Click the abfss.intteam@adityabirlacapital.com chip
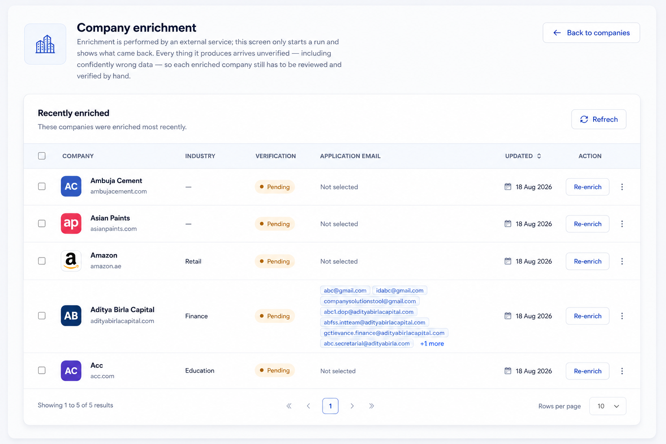The height and width of the screenshot is (444, 666). pyautogui.click(x=375, y=323)
